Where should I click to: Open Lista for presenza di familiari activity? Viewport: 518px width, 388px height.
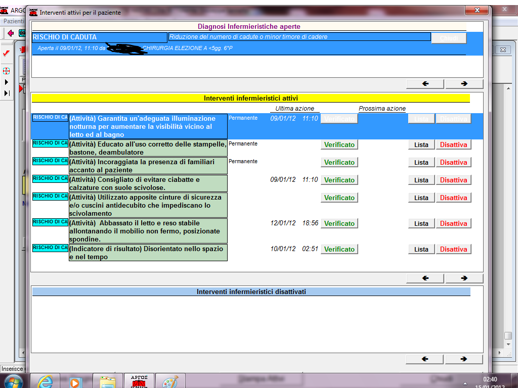tap(421, 162)
